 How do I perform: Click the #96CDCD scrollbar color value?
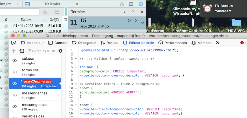click(x=118, y=92)
